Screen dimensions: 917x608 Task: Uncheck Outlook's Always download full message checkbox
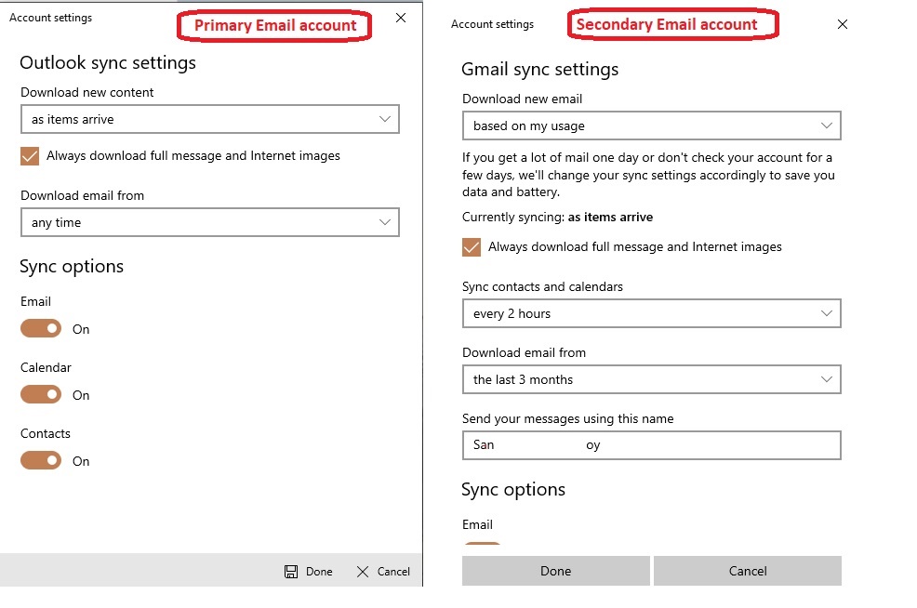point(30,156)
